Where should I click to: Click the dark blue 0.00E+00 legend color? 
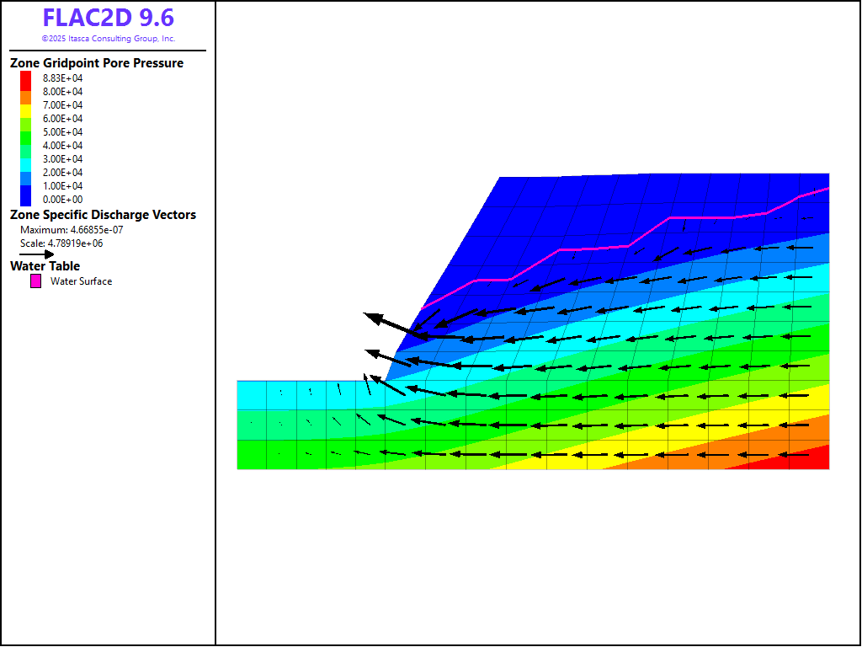point(25,199)
